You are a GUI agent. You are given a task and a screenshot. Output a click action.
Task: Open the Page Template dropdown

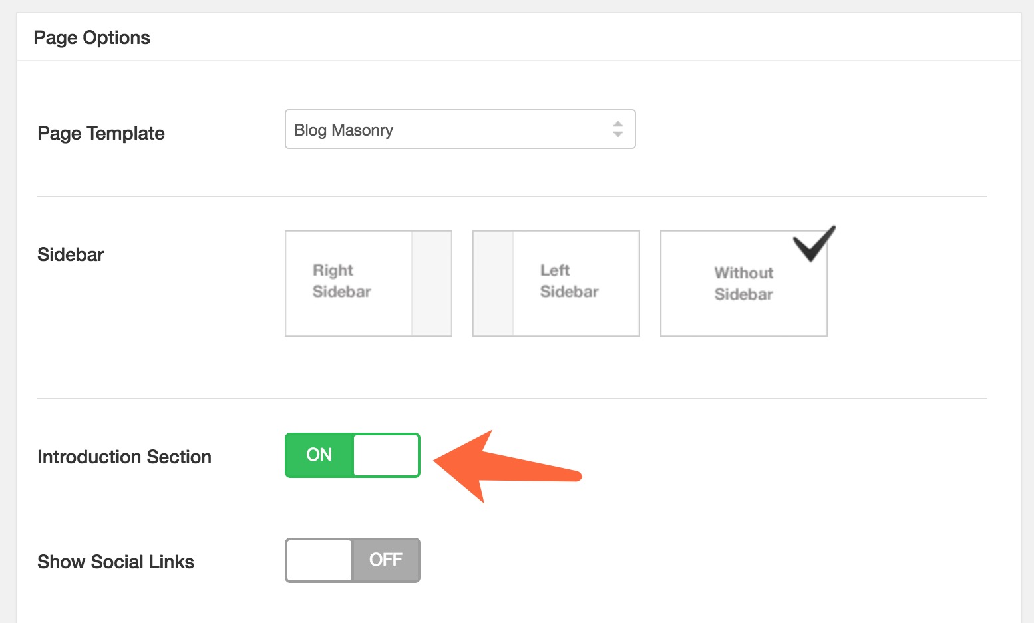point(459,129)
